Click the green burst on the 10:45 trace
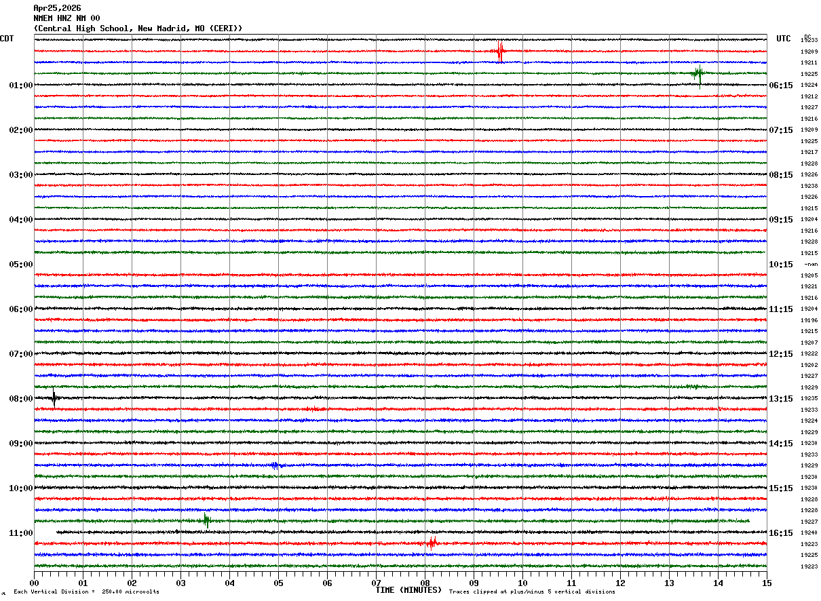The width and height of the screenshot is (821, 601). pyautogui.click(x=206, y=521)
